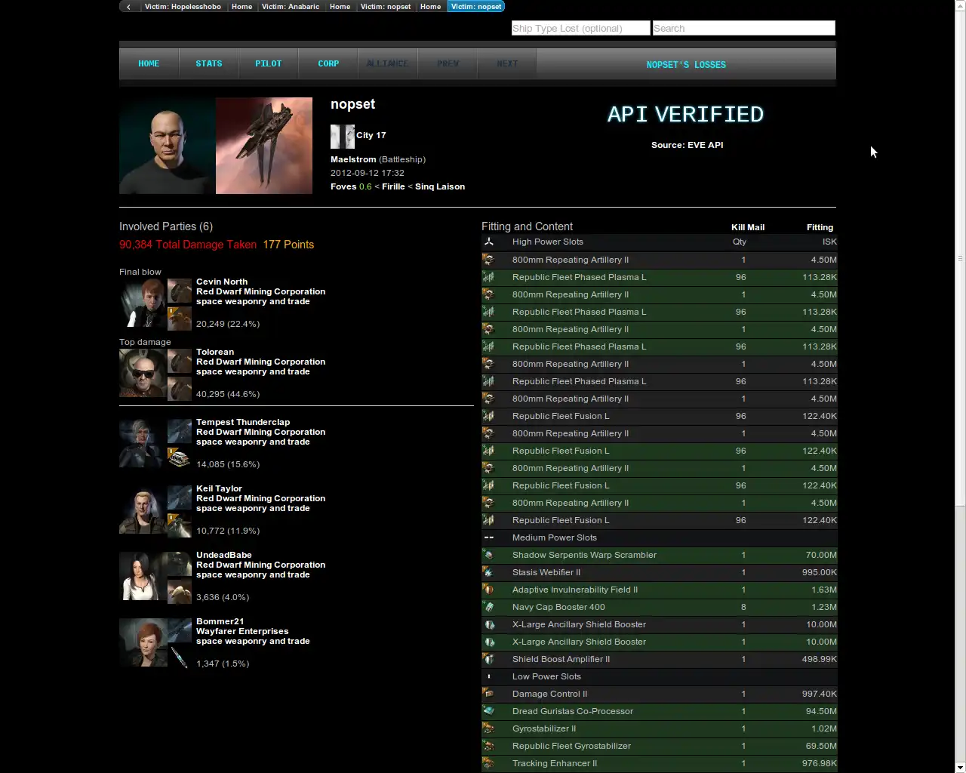The height and width of the screenshot is (773, 966).
Task: Select the active Victim: nopset breadcrumb
Action: tap(476, 7)
